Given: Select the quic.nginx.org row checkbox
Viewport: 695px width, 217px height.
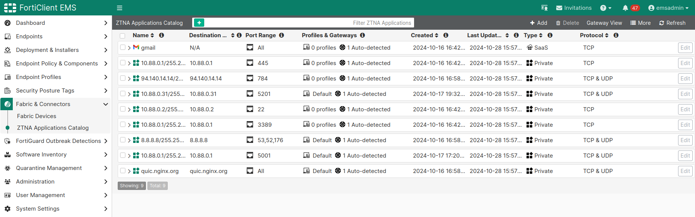Looking at the screenshot, I should point(123,171).
